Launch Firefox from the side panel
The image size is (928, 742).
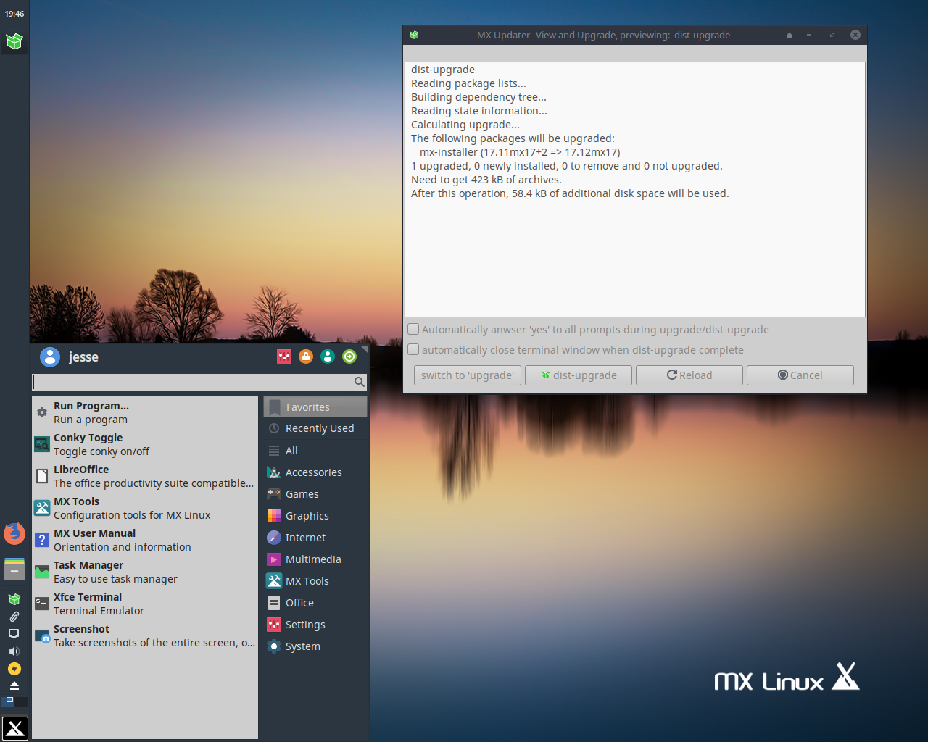(14, 534)
